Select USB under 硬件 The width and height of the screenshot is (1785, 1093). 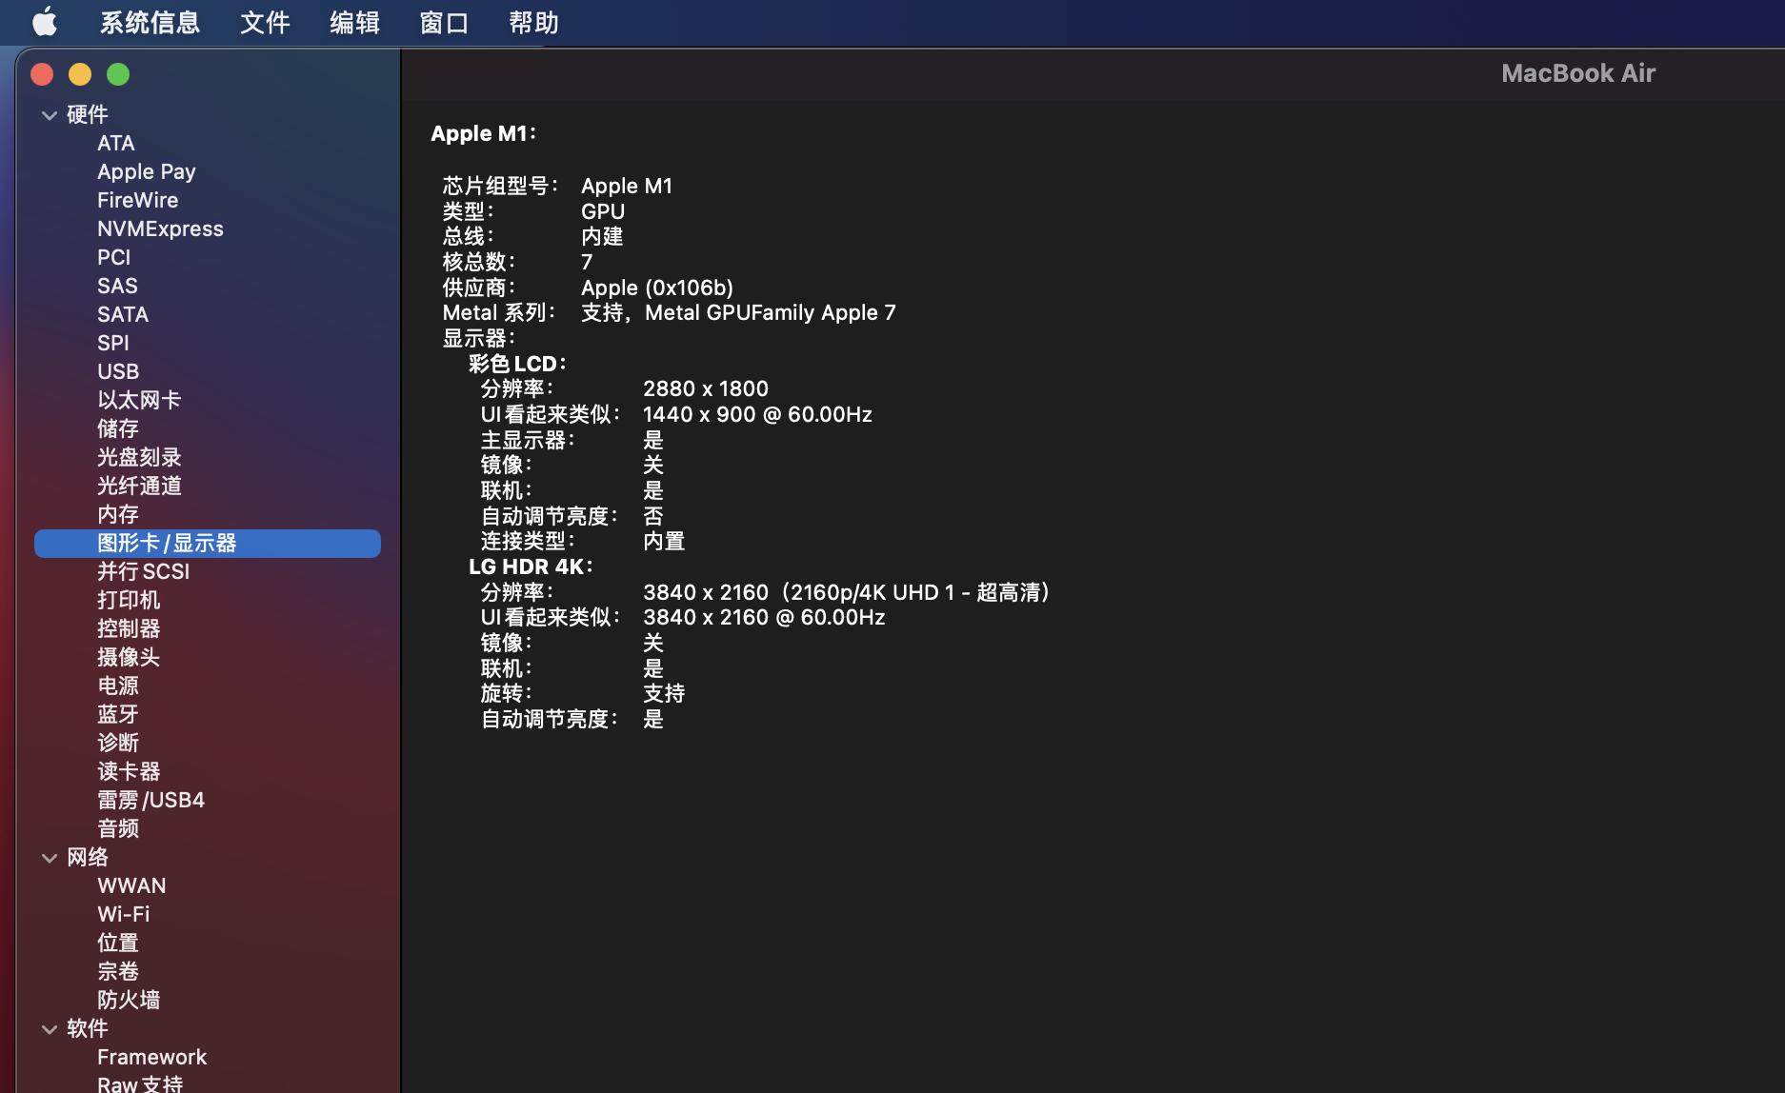click(x=118, y=371)
